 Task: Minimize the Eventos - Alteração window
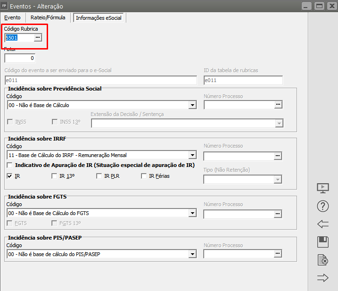[x=306, y=6]
